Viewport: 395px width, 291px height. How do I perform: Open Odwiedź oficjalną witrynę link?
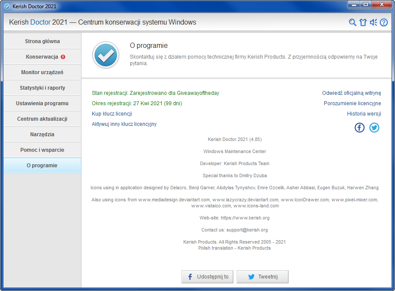(x=351, y=93)
